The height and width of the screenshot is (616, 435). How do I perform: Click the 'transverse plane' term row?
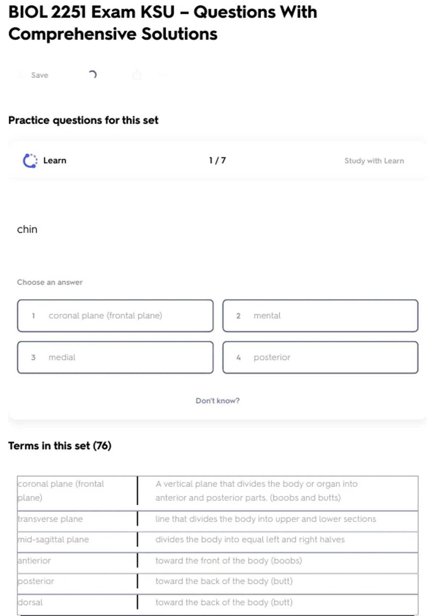(50, 519)
